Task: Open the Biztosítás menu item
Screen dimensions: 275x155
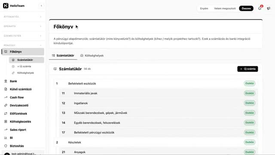Action: 23,146
